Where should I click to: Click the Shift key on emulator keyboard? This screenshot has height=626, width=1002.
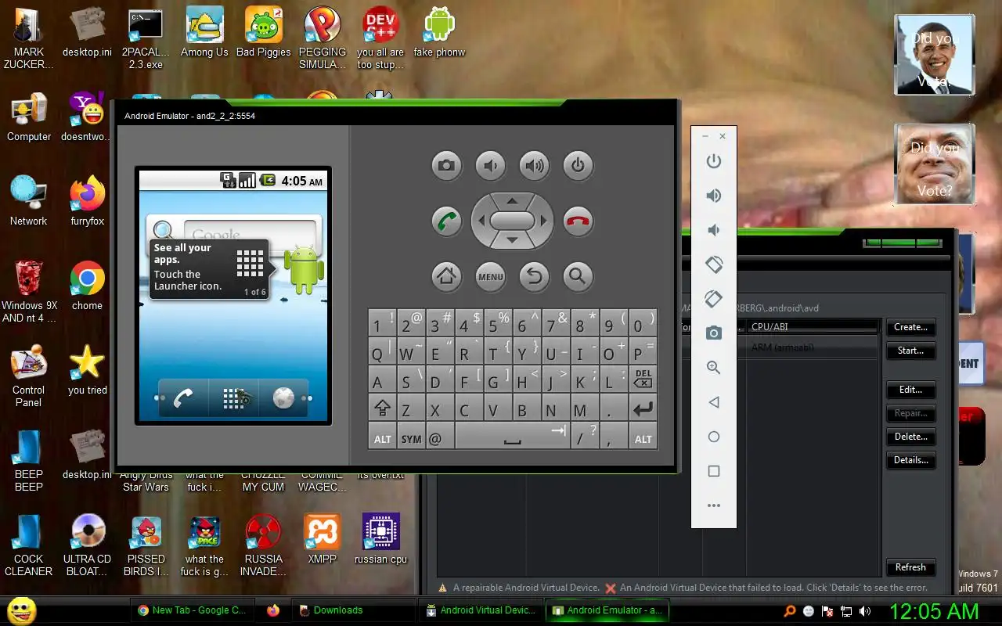click(382, 408)
